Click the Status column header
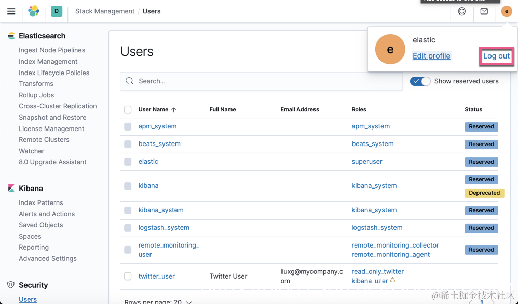This screenshot has width=518, height=304. (x=473, y=109)
